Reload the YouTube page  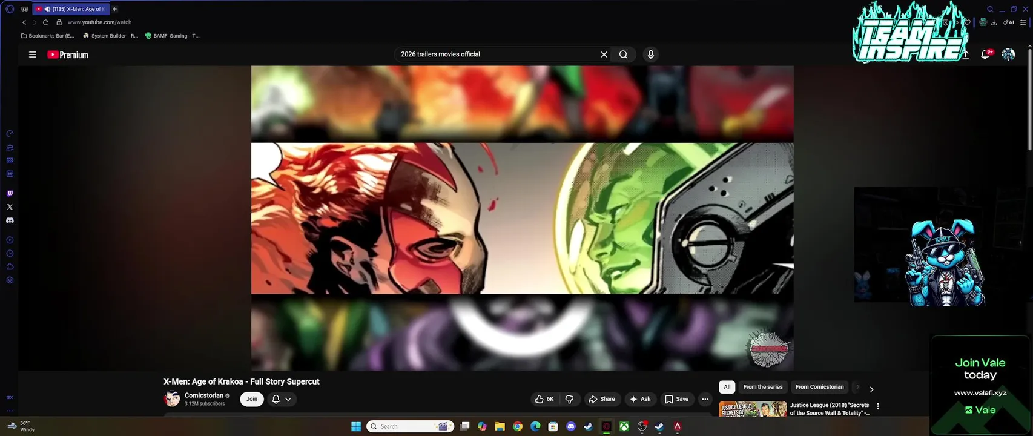[x=45, y=22]
